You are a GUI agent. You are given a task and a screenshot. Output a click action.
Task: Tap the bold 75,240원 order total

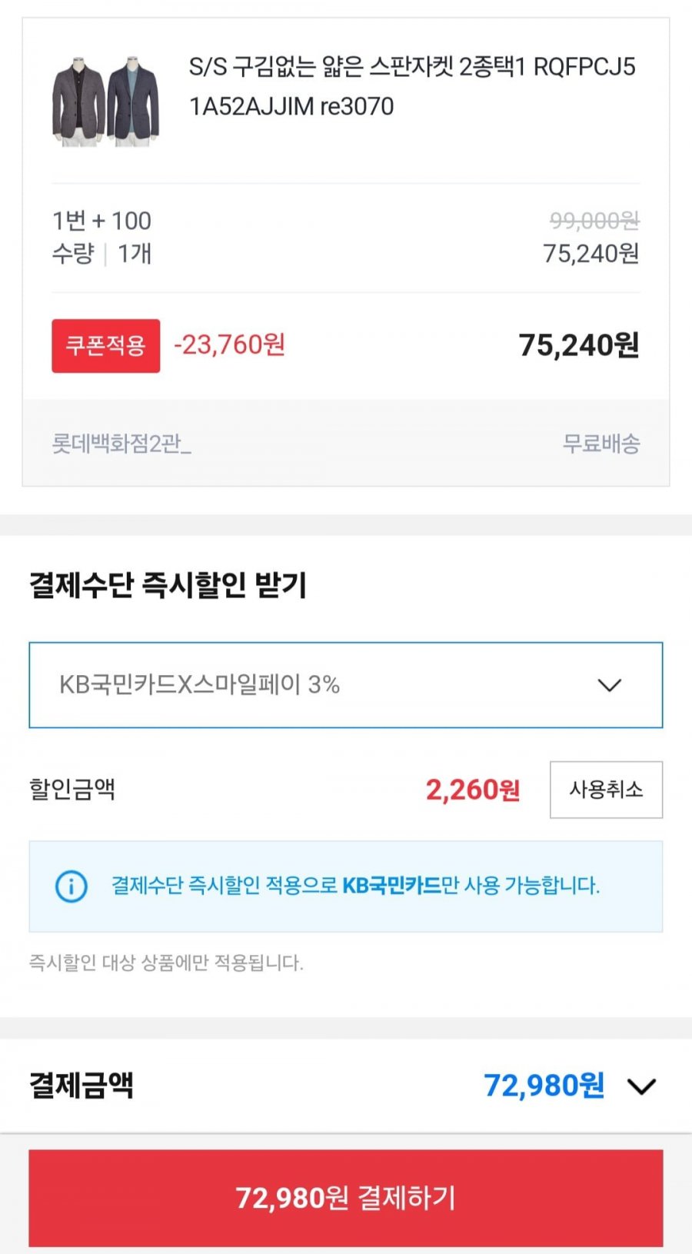(579, 346)
